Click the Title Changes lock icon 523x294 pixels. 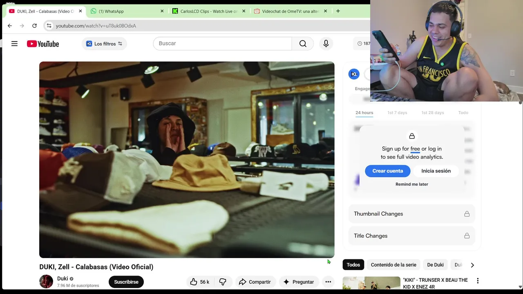click(x=467, y=236)
